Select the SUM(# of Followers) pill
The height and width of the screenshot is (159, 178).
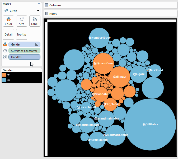pyautogui.click(x=24, y=51)
